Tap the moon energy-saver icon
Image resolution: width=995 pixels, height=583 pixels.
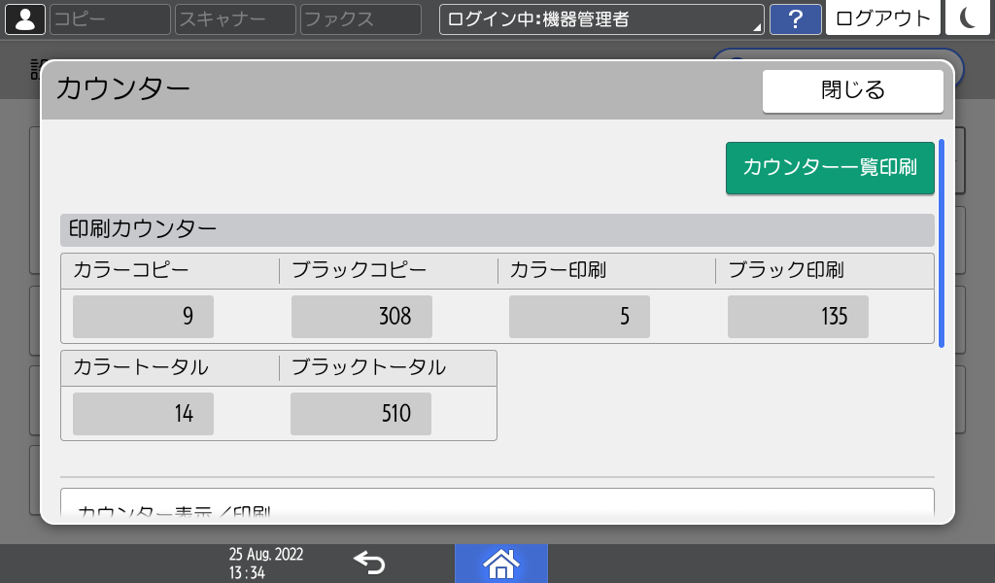968,17
